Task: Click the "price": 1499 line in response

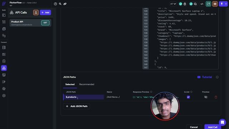Action: click(166, 17)
